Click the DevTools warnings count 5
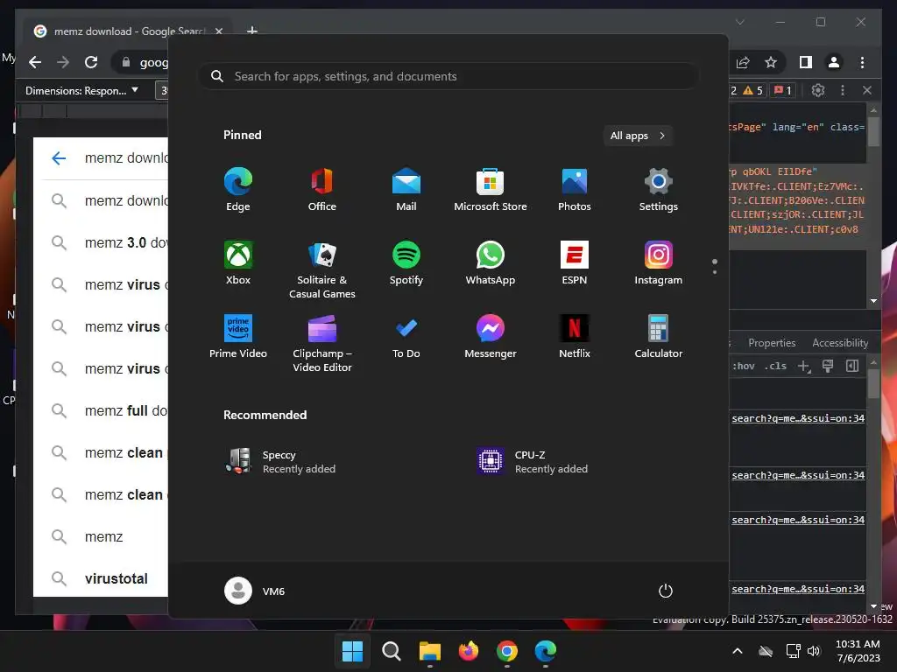This screenshot has height=672, width=897. pyautogui.click(x=752, y=90)
